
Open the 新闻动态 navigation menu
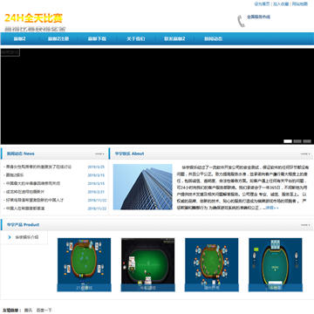click(213, 38)
